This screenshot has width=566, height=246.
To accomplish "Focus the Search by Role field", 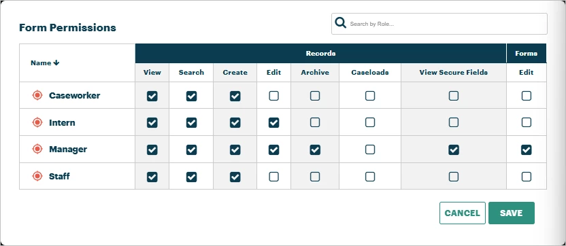I will pyautogui.click(x=439, y=24).
